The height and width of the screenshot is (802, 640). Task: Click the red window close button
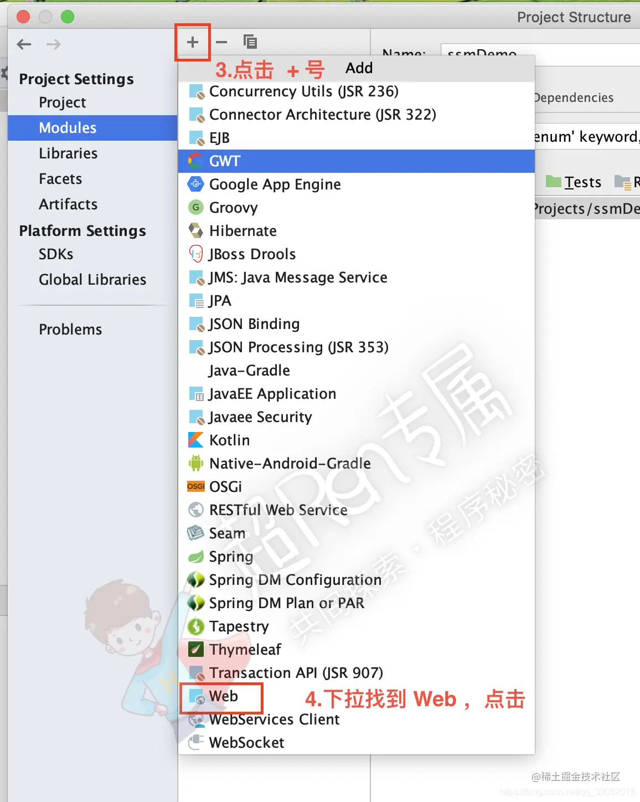click(23, 17)
